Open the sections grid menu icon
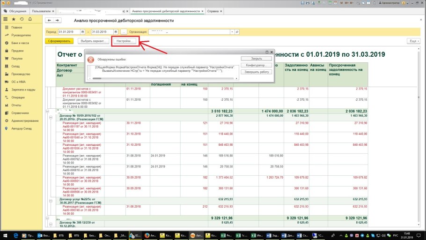 5,19
